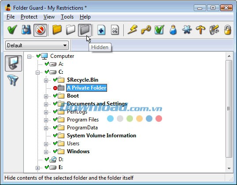
Task: Select the Computer root item
Action: (x=62, y=56)
